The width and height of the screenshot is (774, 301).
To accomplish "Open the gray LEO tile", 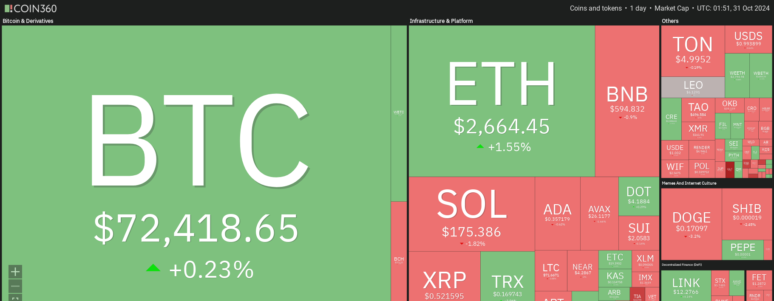I will pos(693,87).
